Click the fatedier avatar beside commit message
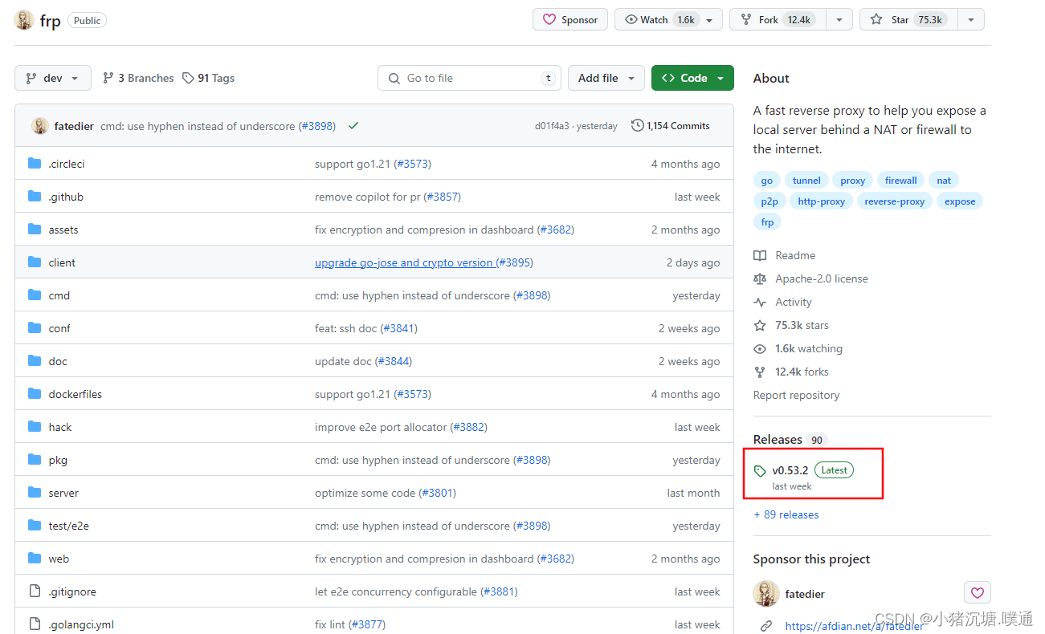 40,126
